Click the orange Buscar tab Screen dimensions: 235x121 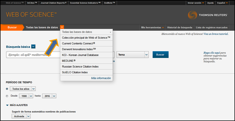point(12,27)
